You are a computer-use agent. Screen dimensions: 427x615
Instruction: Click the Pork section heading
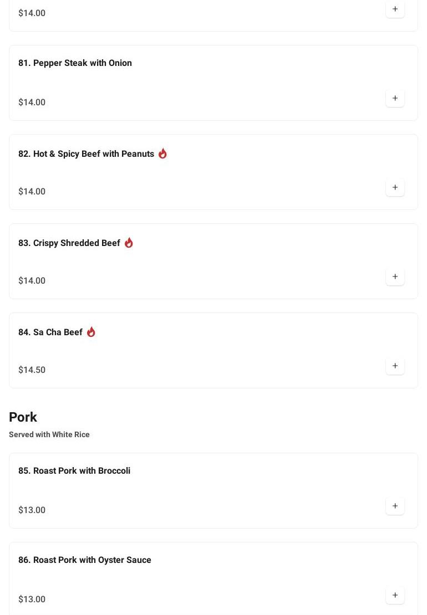click(23, 417)
